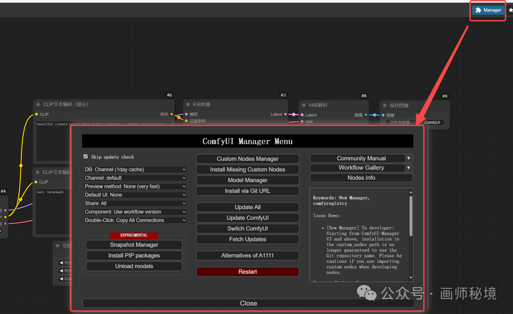Click the ComfyUI Manager Menu title
The height and width of the screenshot is (314, 513).
click(247, 141)
